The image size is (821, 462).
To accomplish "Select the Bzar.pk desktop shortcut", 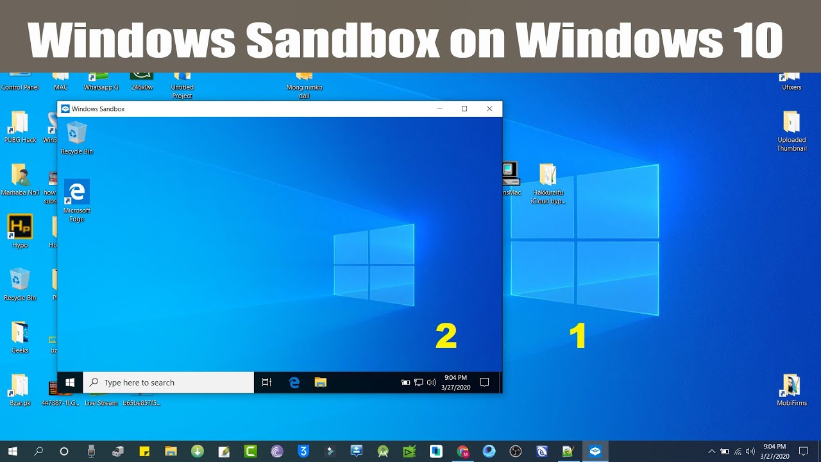I will pos(20,390).
